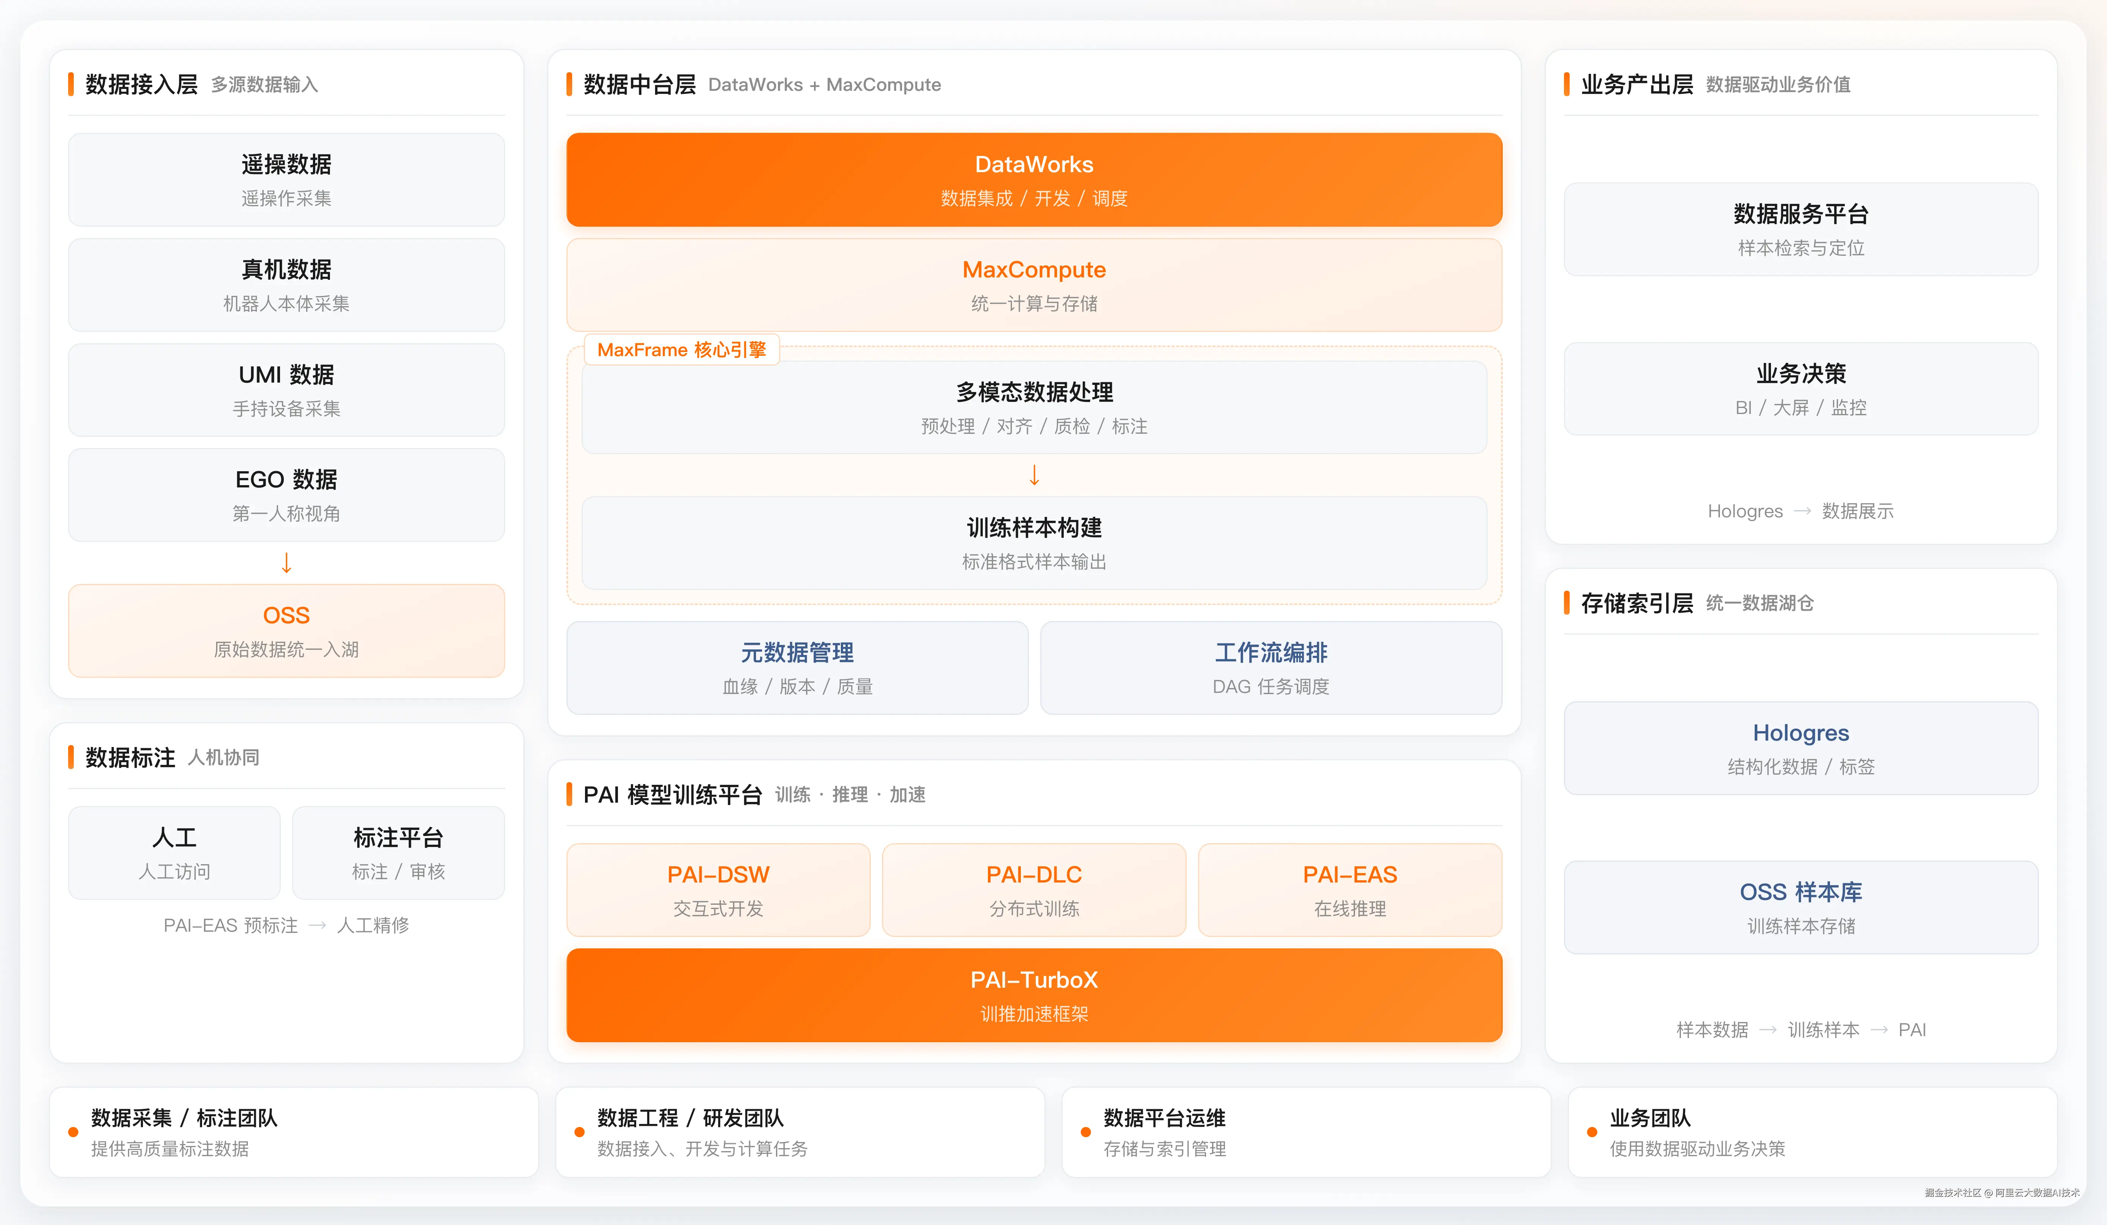Open the Hologres 结构化数据 card
Viewport: 2107px width, 1225px height.
tap(1801, 749)
